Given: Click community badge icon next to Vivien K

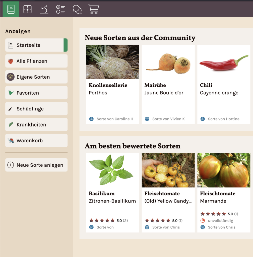Looking at the screenshot, I should point(147,119).
